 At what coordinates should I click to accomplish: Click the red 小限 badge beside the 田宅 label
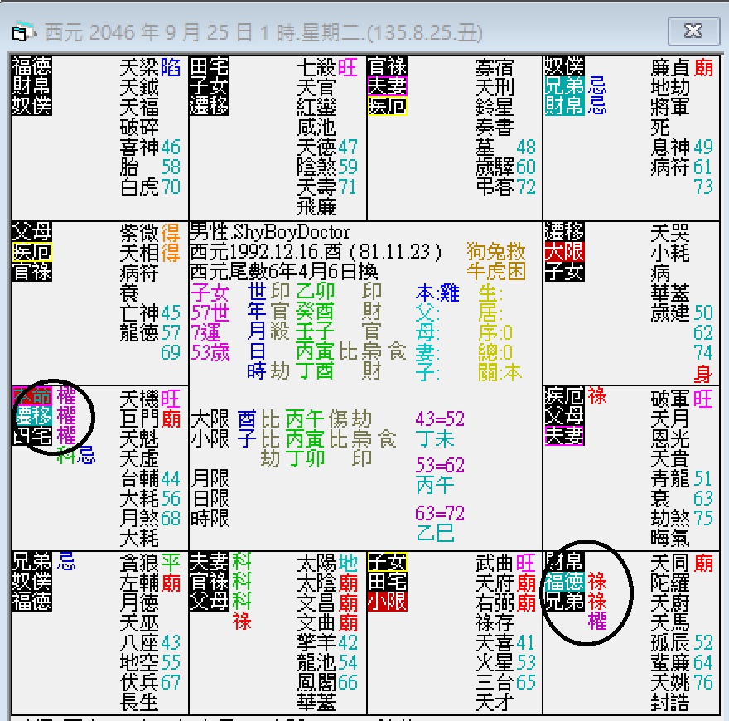[387, 600]
